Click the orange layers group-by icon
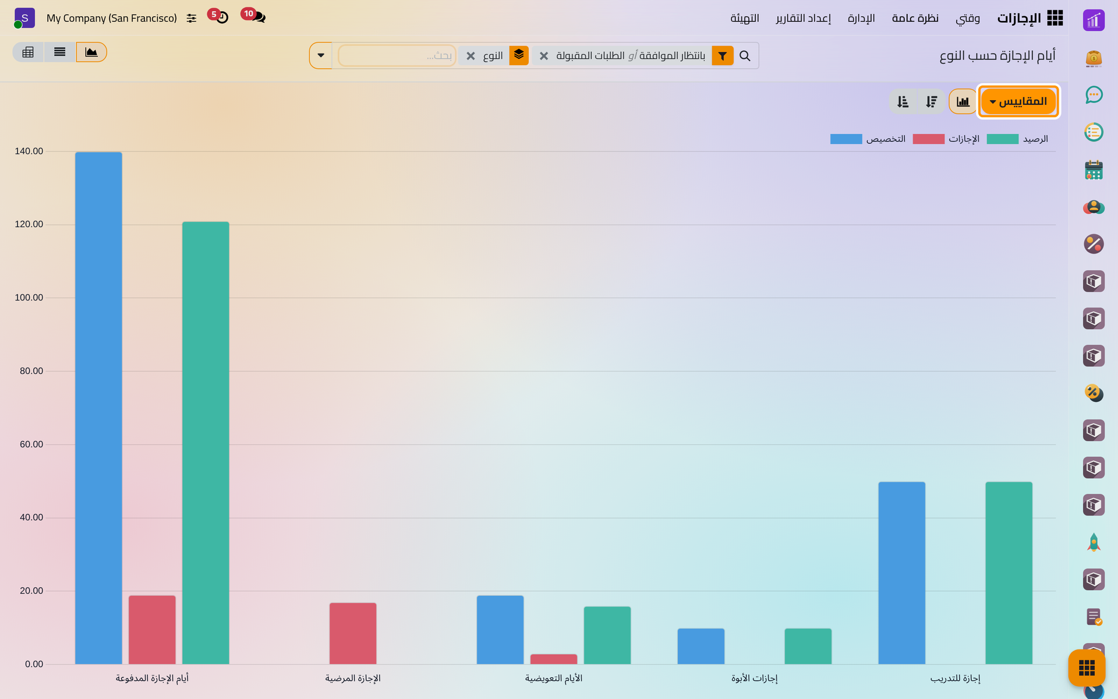 coord(519,55)
